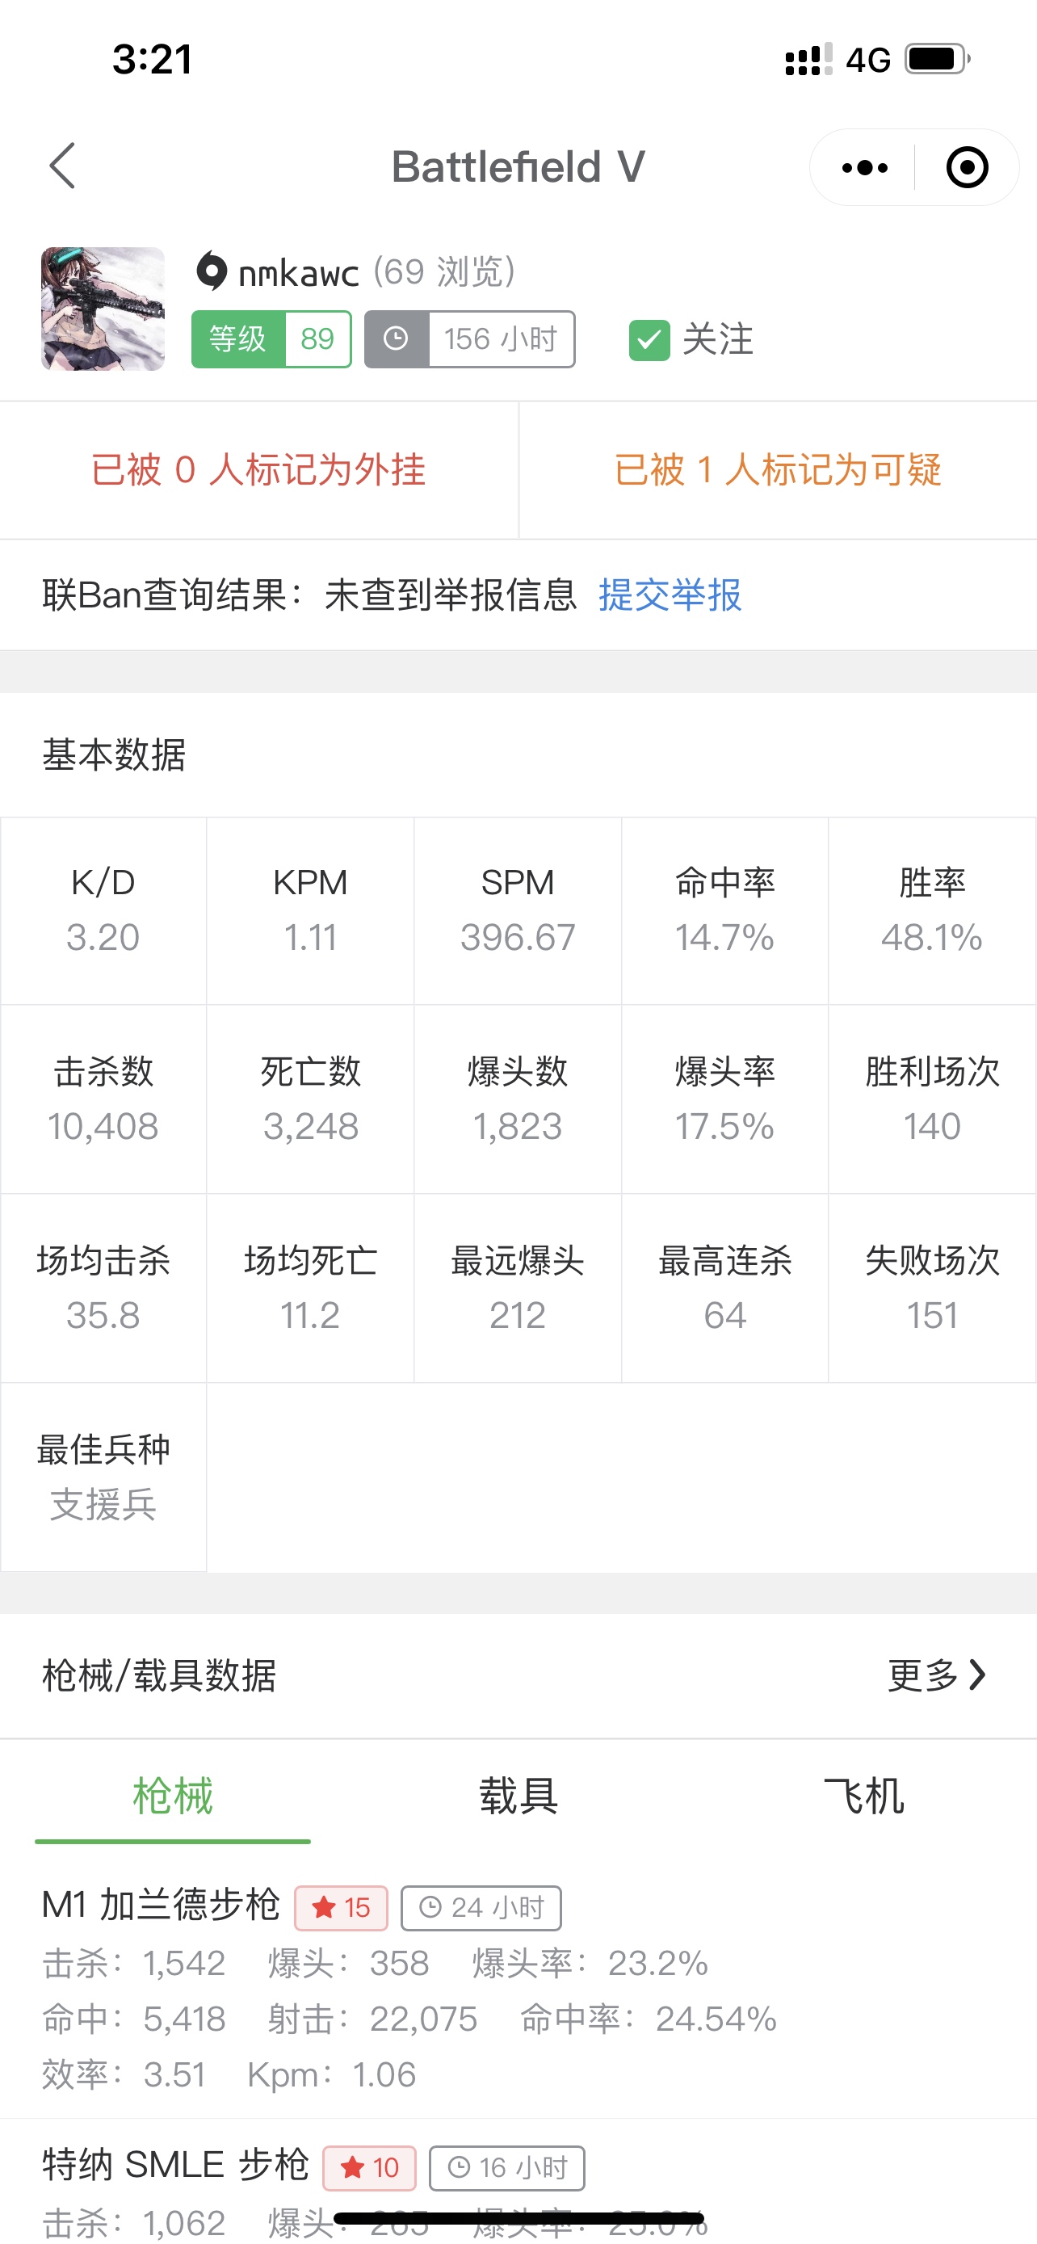Open the three-dot mini program menu

[863, 167]
